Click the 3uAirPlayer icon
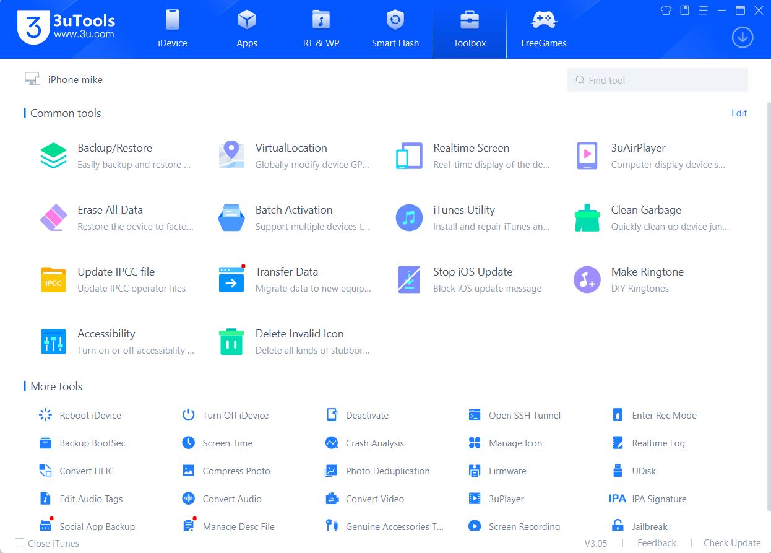771x553 pixels. [587, 155]
